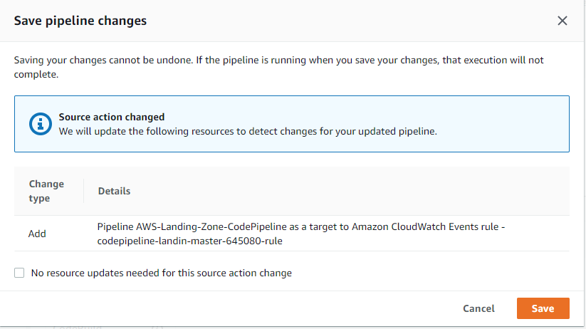586x329 pixels.
Task: Click the blue info icon in the alert
Action: click(x=41, y=124)
